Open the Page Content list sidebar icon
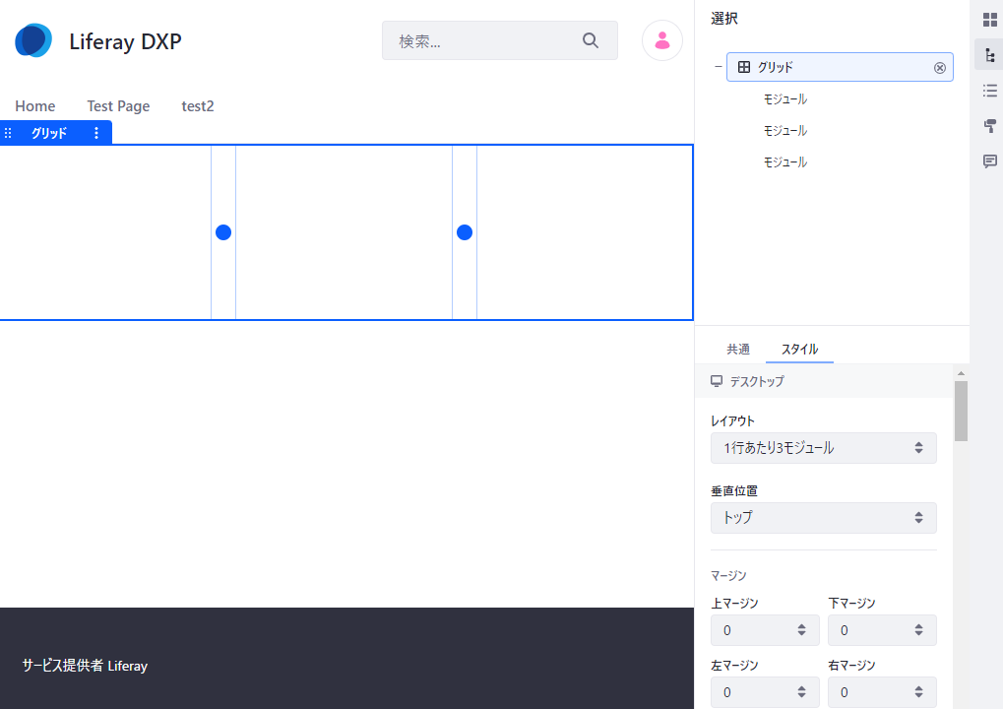The width and height of the screenshot is (1003, 709). pyautogui.click(x=990, y=91)
